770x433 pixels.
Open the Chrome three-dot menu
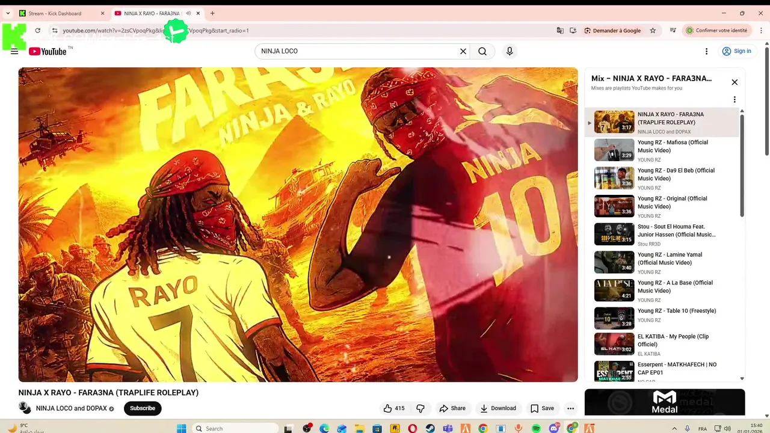click(x=760, y=31)
